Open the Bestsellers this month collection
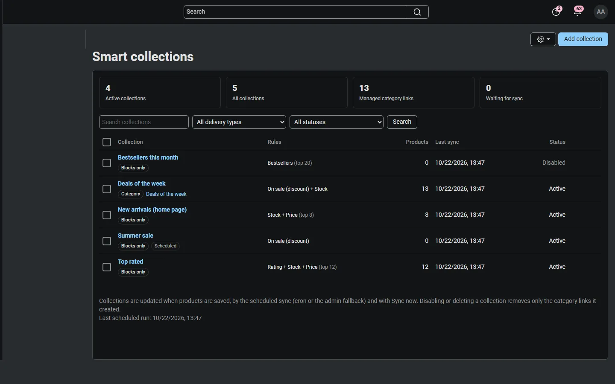 (x=148, y=157)
